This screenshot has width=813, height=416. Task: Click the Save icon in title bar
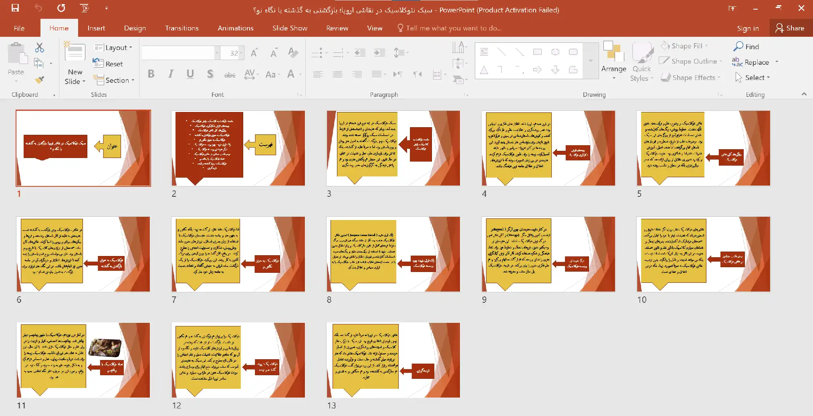15,8
